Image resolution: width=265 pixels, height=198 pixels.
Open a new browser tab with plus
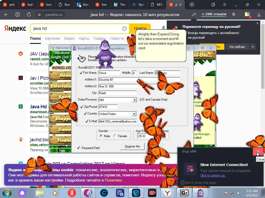coord(192,5)
